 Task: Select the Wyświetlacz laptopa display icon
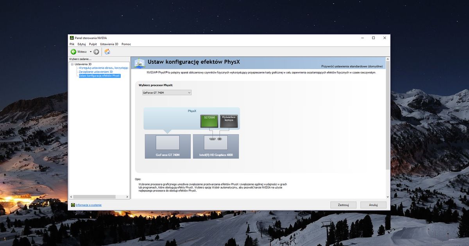point(229,121)
